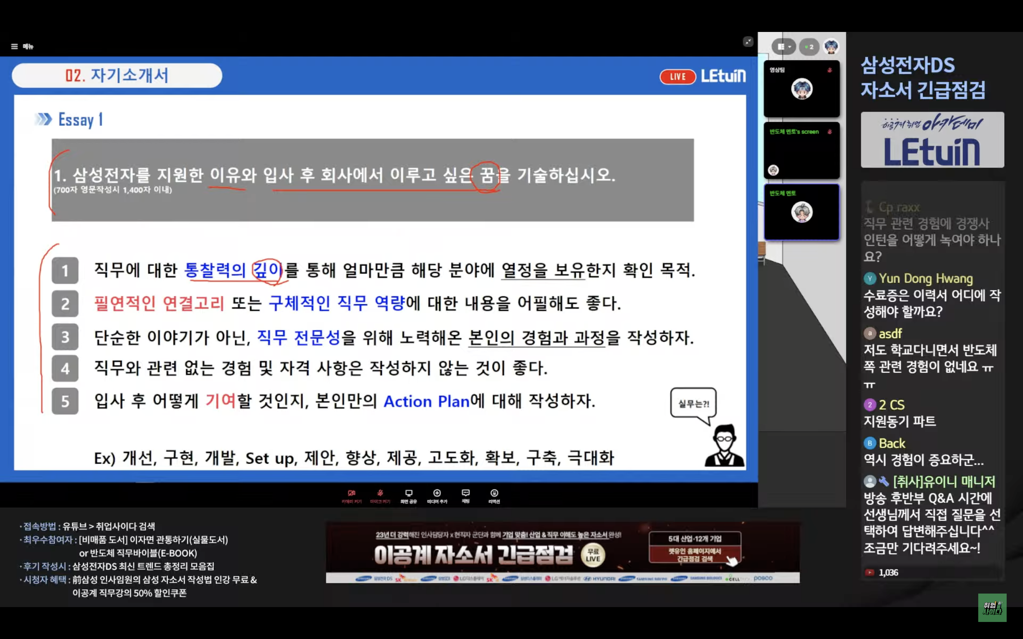Show the 2 online participants list
Screen dimensions: 1023x639
coord(809,47)
